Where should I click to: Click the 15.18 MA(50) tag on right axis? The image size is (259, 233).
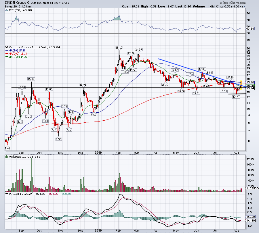250,82
